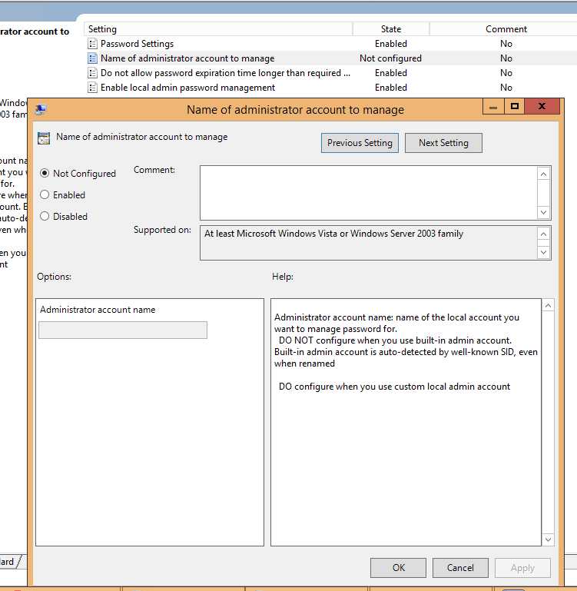Click the Password Settings policy icon
Screen dimensions: 577x591
click(x=93, y=44)
